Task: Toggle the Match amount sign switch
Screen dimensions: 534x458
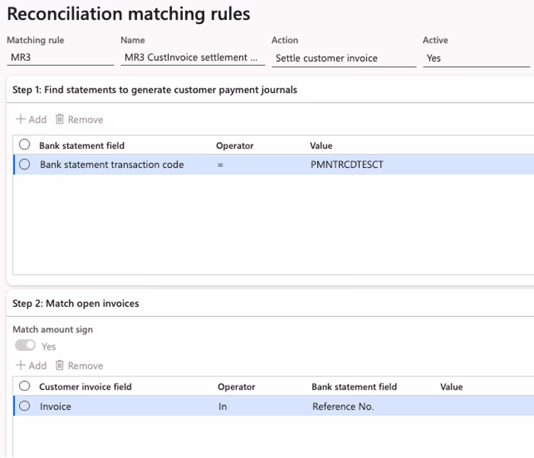Action: (x=25, y=346)
